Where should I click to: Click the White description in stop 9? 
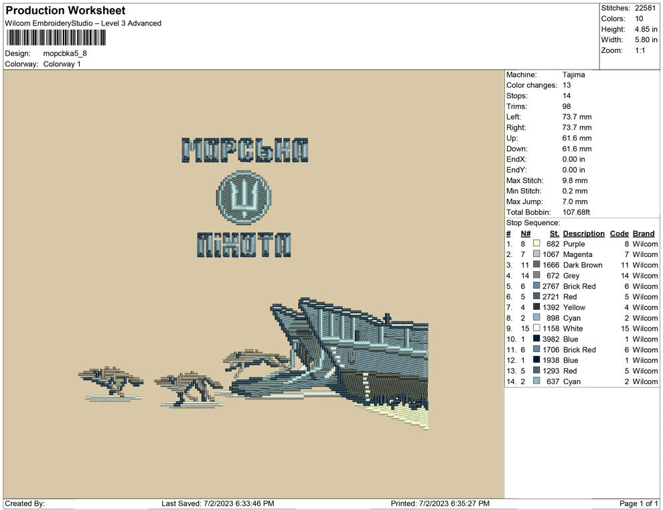[x=573, y=329]
